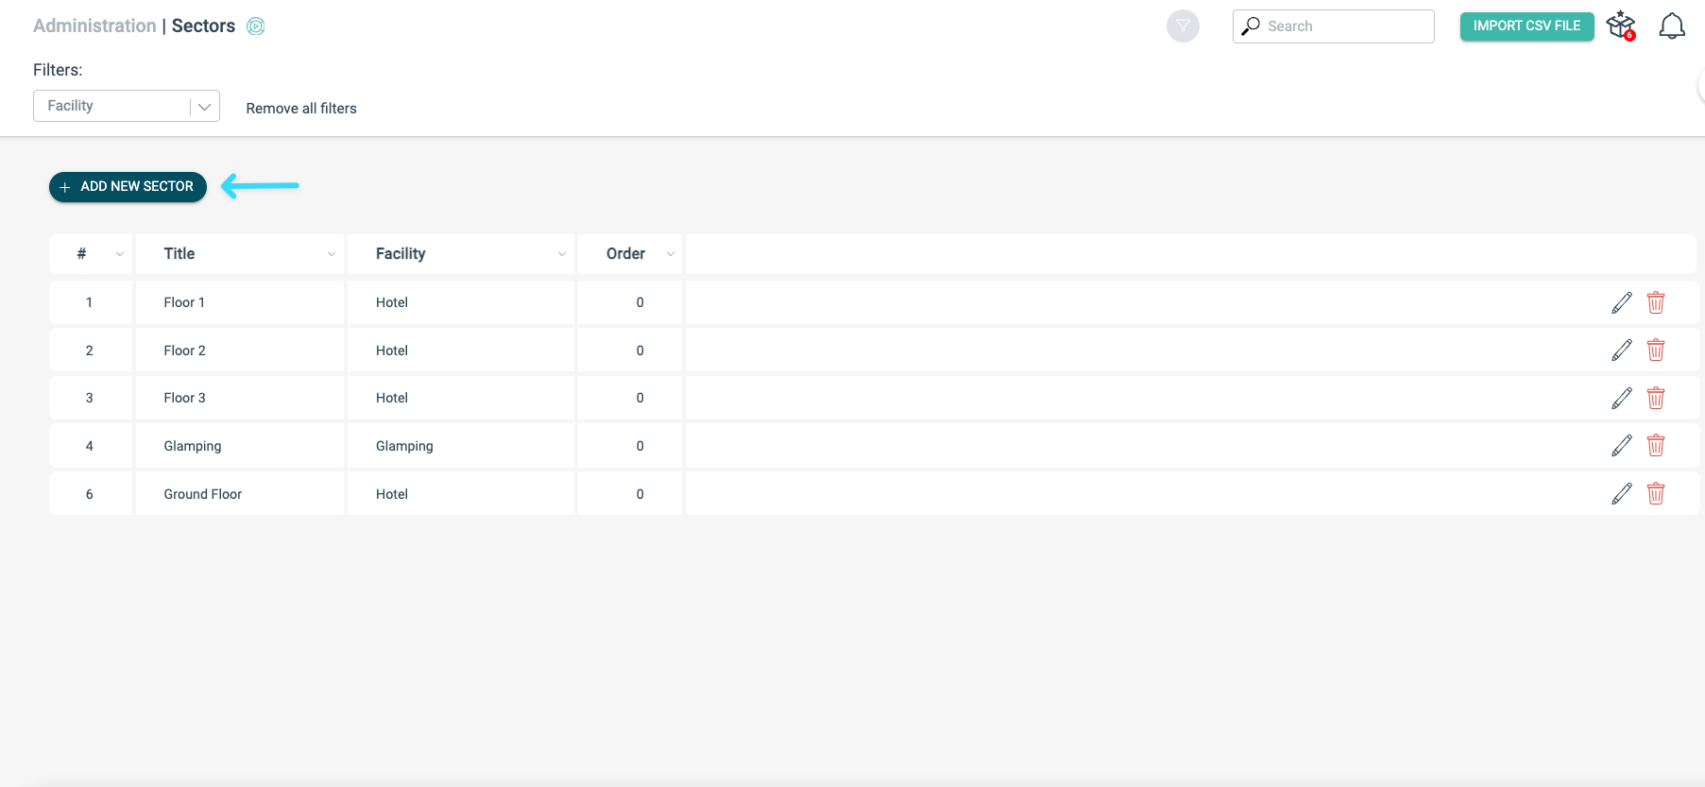Image resolution: width=1705 pixels, height=787 pixels.
Task: Edit the Glamping sector
Action: (x=1622, y=446)
